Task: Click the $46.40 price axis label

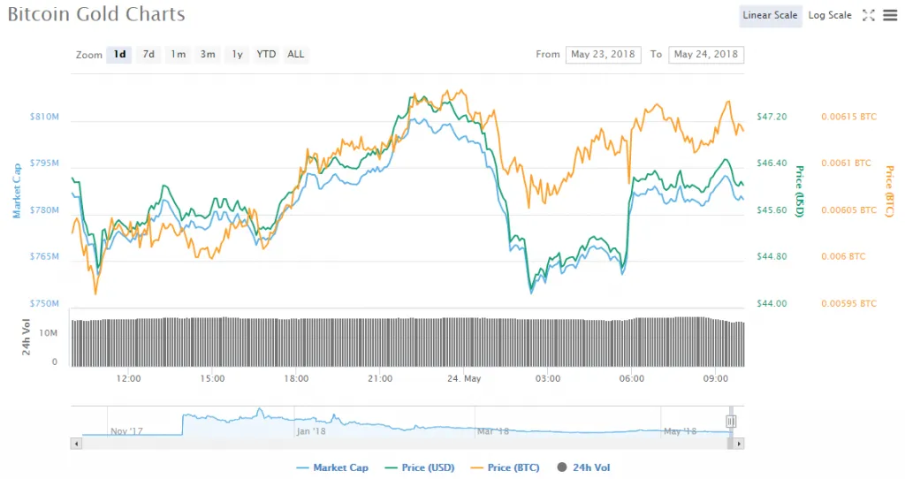Action: [x=772, y=163]
